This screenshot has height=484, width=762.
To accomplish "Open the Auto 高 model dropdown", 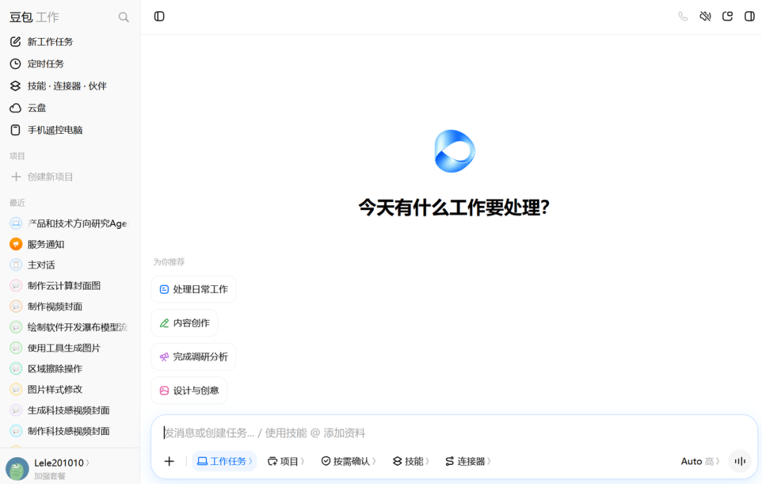I will [x=700, y=461].
